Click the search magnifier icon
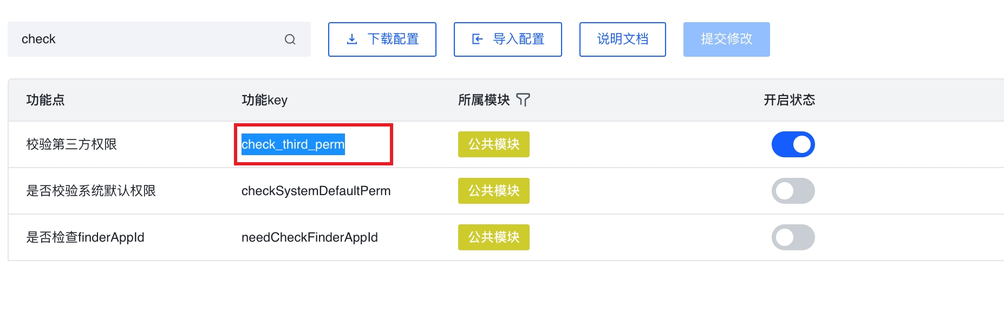This screenshot has width=1004, height=320. (x=290, y=39)
